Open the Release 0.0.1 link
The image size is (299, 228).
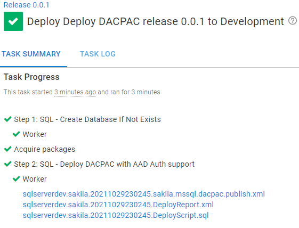[26, 5]
